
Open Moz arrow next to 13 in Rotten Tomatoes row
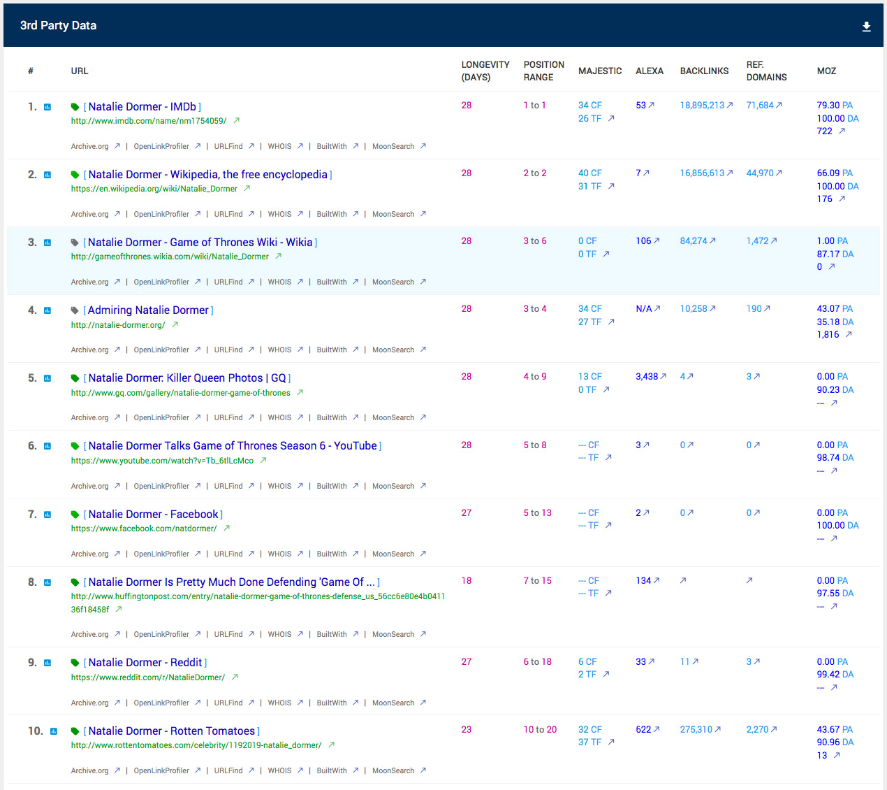pyautogui.click(x=837, y=755)
